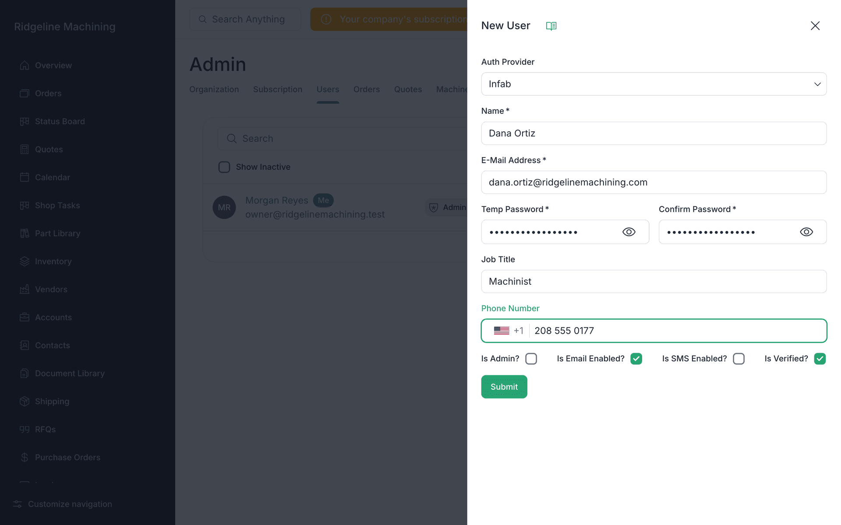This screenshot has height=525, width=841.
Task: Click the Quotes calculator icon in sidebar
Action: pyautogui.click(x=25, y=149)
